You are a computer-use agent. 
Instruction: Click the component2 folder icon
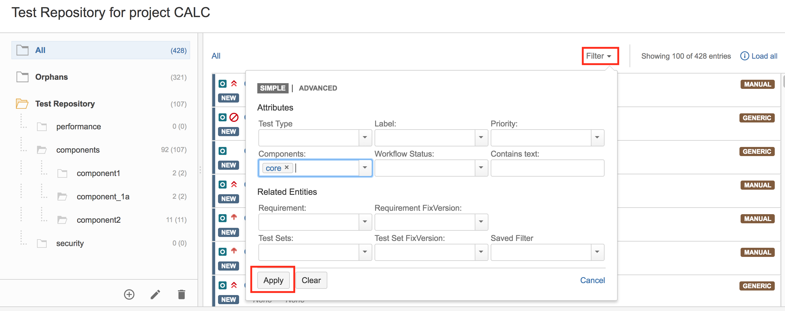click(x=62, y=220)
